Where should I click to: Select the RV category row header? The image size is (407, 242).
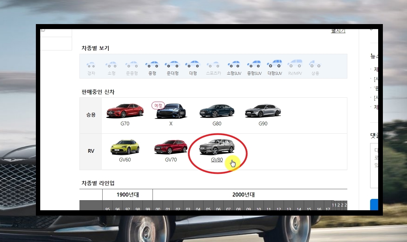tap(91, 151)
